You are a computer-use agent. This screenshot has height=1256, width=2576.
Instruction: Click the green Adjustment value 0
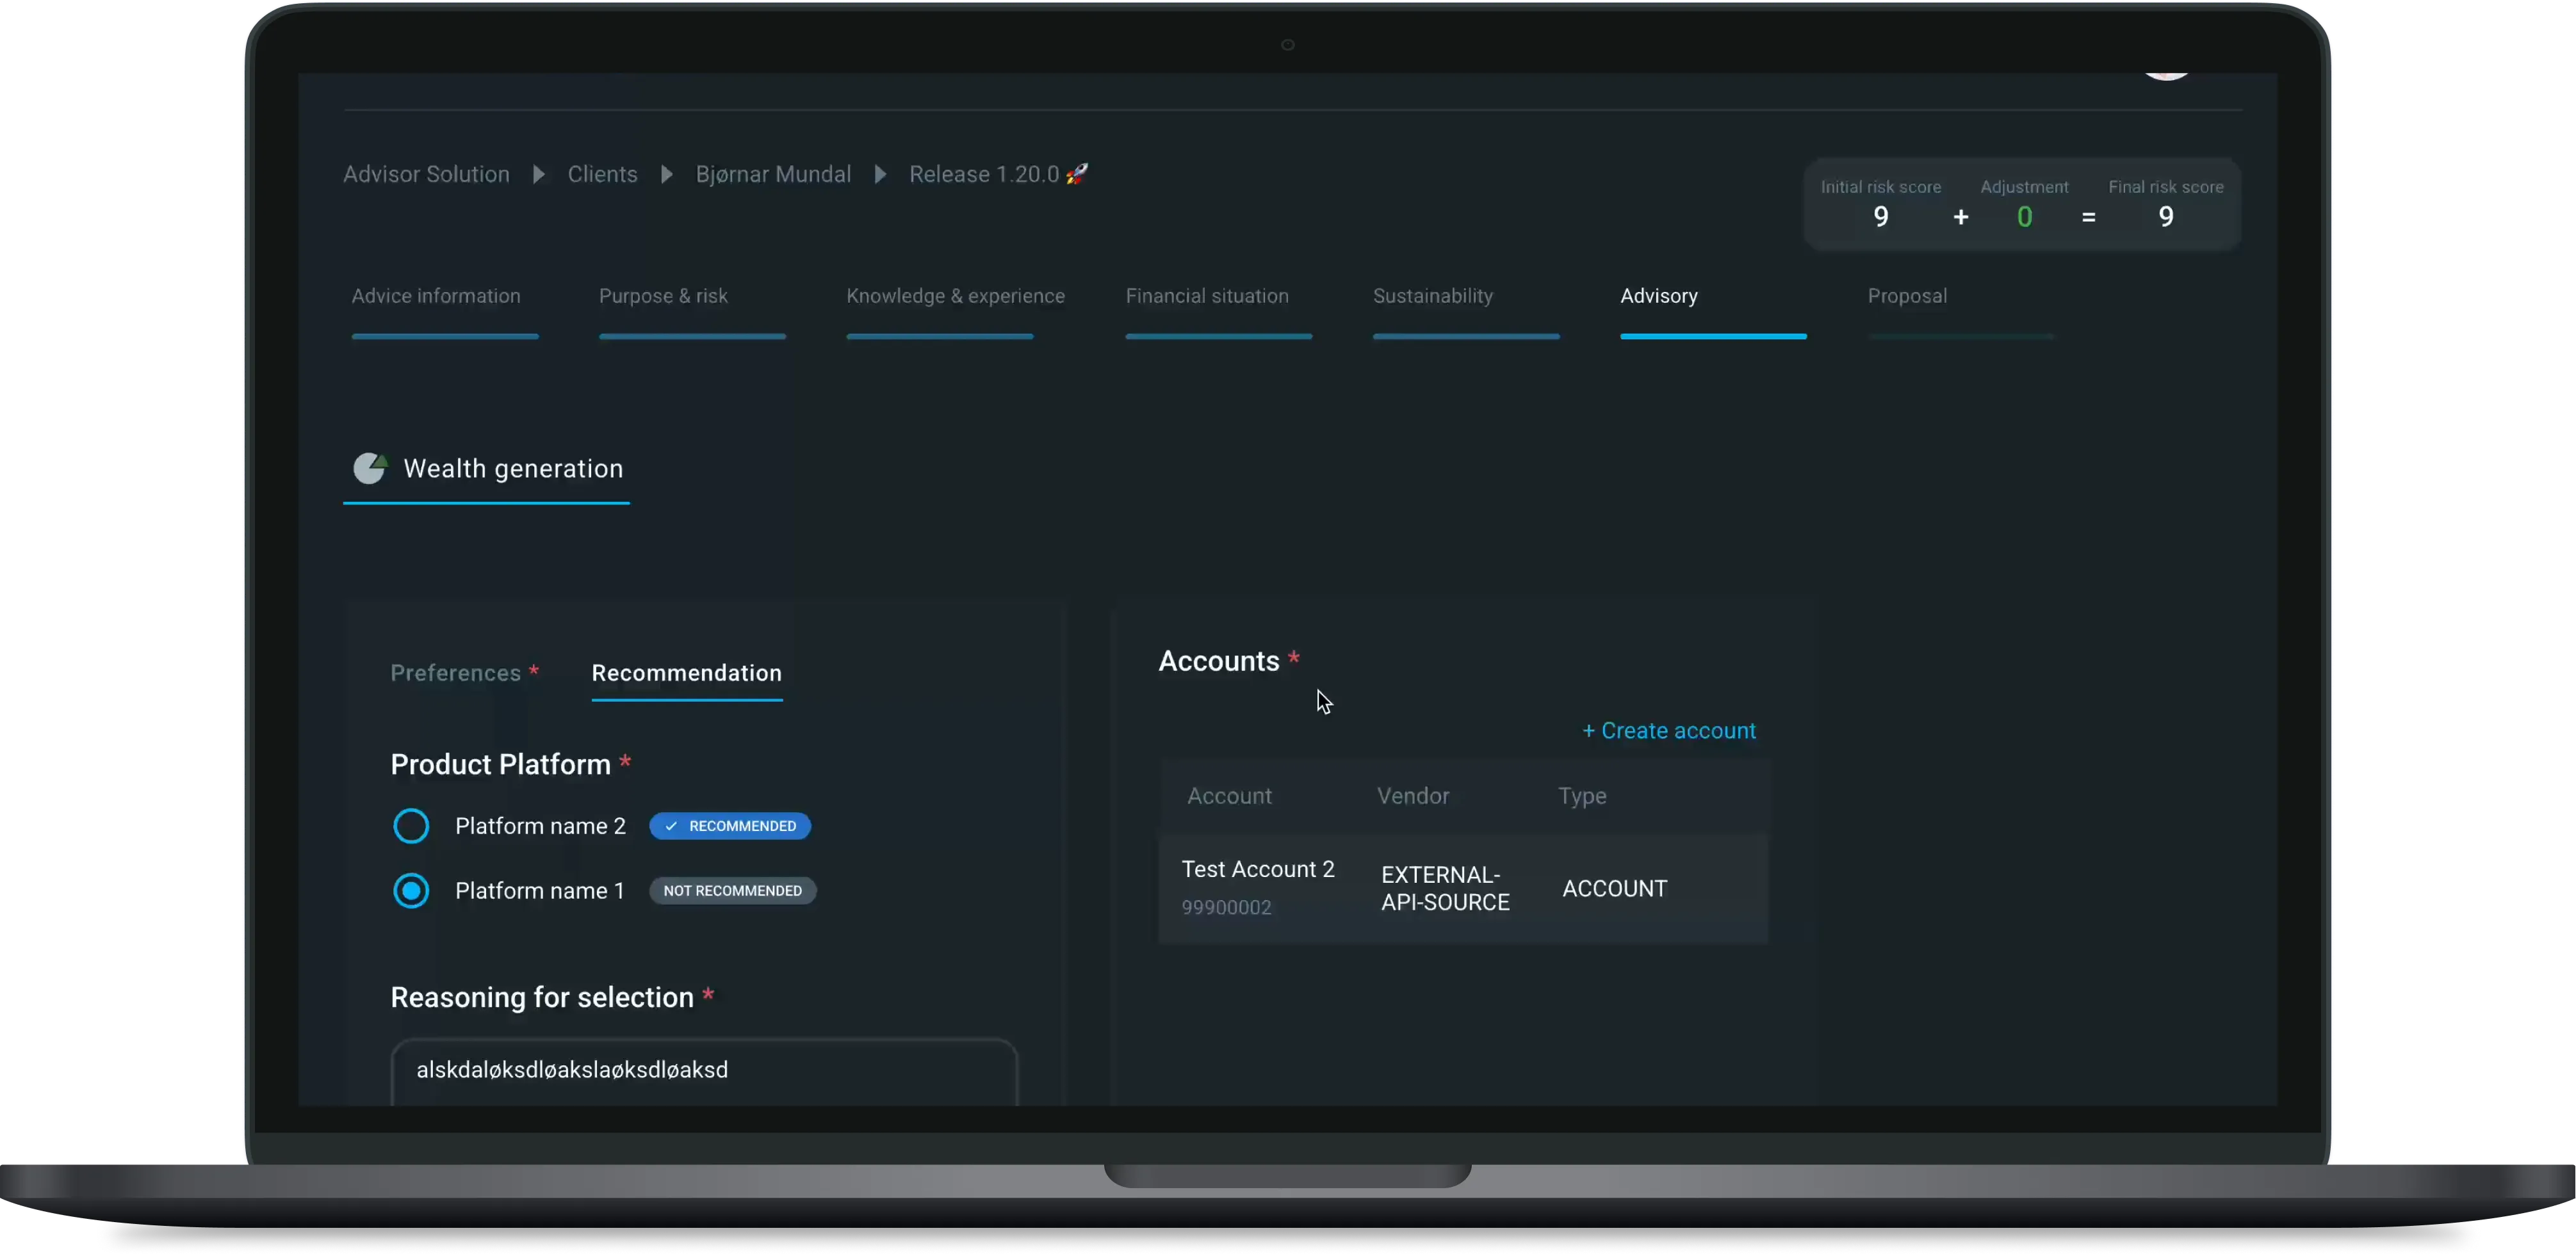2024,217
